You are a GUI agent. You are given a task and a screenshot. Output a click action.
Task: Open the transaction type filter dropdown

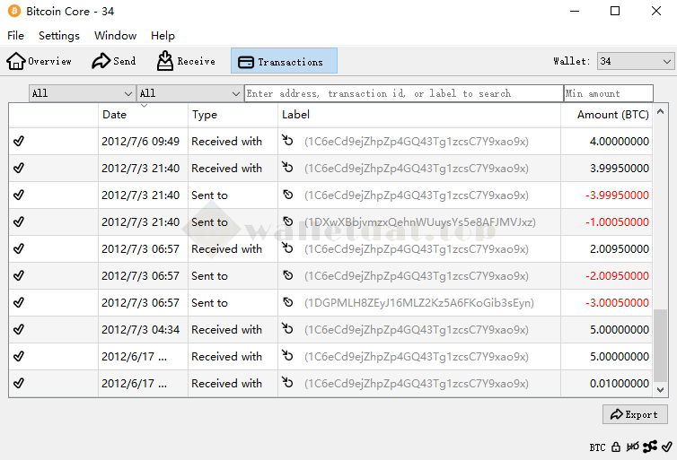click(x=189, y=93)
